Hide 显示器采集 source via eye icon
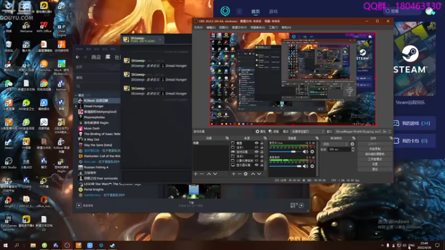Viewport: 445px width, 250px height. pyautogui.click(x=256, y=165)
